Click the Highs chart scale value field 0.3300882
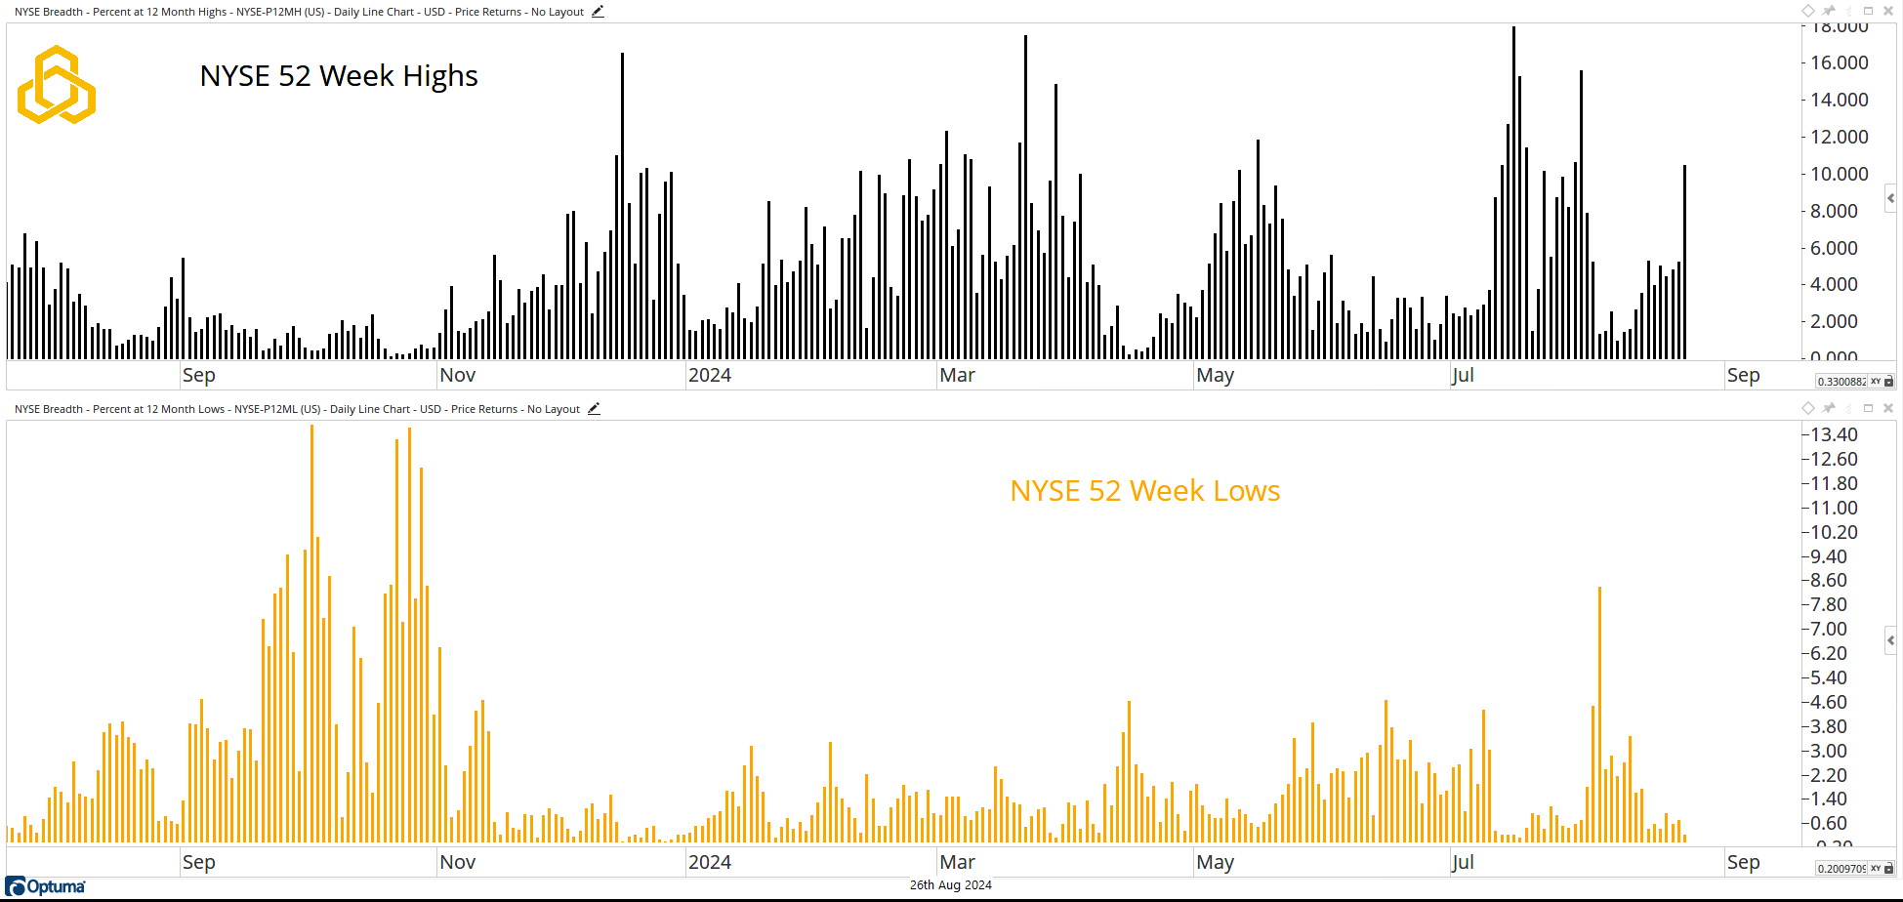1903x902 pixels. [x=1841, y=382]
